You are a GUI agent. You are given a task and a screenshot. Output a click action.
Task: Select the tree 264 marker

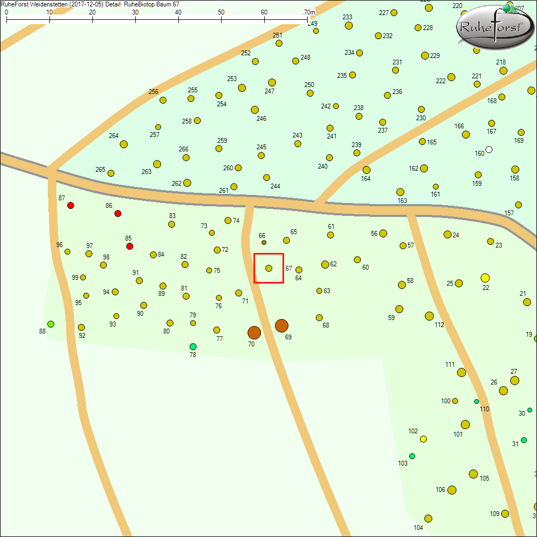124,144
